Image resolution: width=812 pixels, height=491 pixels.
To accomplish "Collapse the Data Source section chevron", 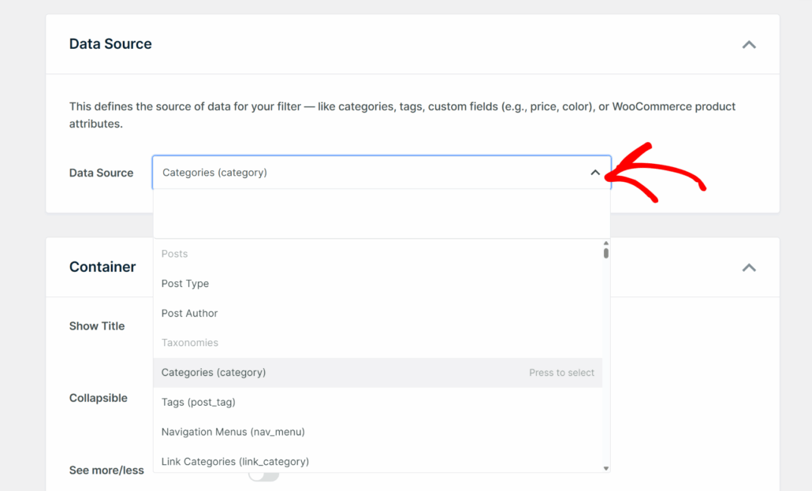I will 748,45.
